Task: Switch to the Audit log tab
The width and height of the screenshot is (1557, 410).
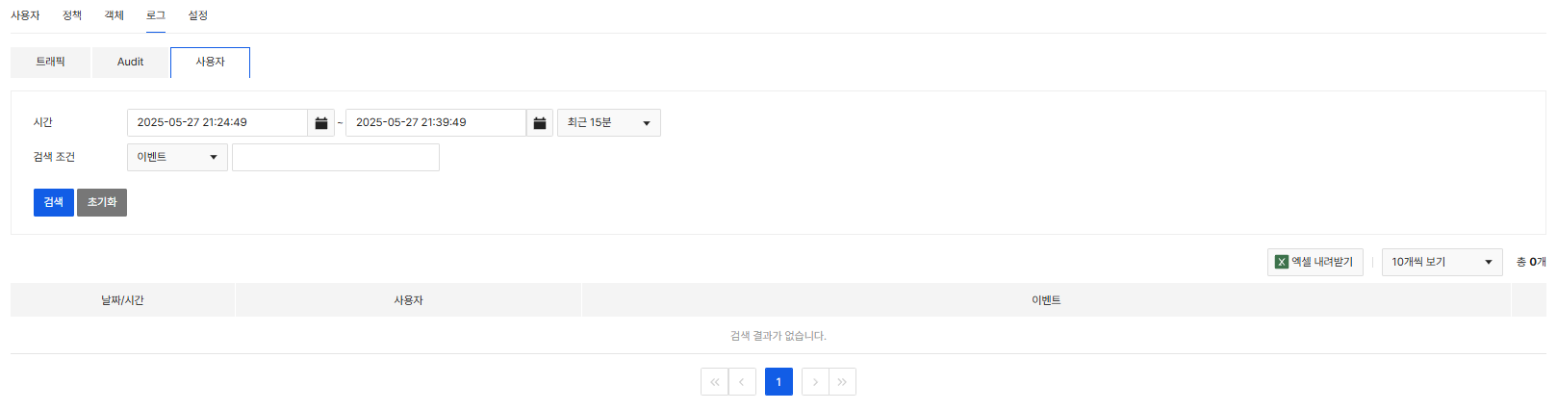Action: click(130, 62)
